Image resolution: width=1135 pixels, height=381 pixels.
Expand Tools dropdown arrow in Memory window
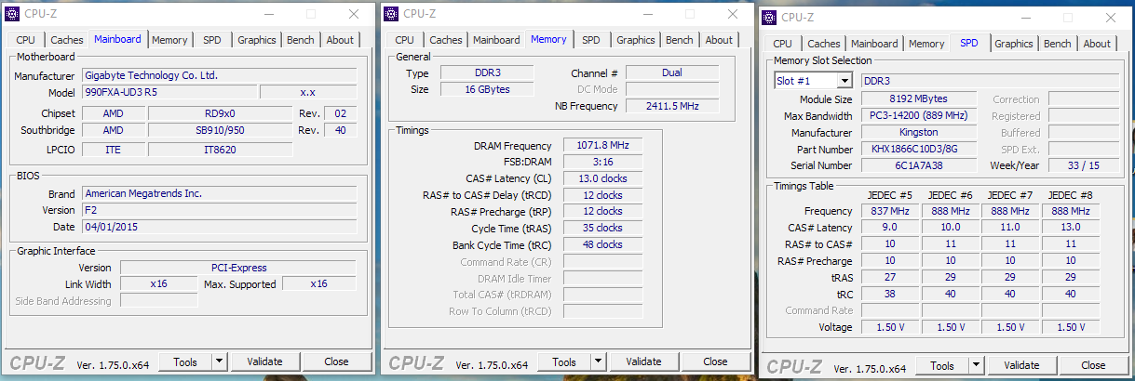click(x=598, y=361)
